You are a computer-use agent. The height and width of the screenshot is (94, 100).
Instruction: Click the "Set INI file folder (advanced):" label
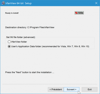pos(21,37)
